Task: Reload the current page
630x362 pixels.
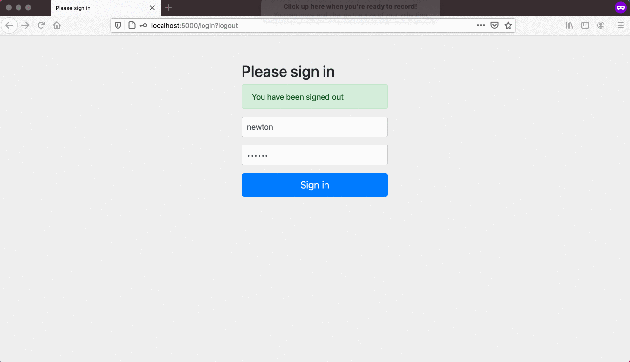Action: click(x=41, y=25)
